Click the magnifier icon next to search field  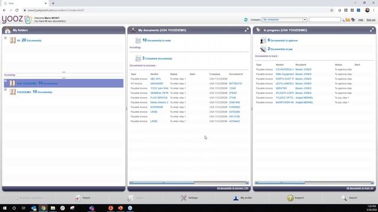tap(343, 20)
